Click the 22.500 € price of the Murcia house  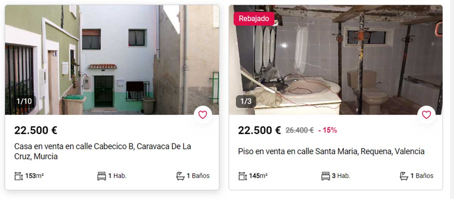(36, 130)
